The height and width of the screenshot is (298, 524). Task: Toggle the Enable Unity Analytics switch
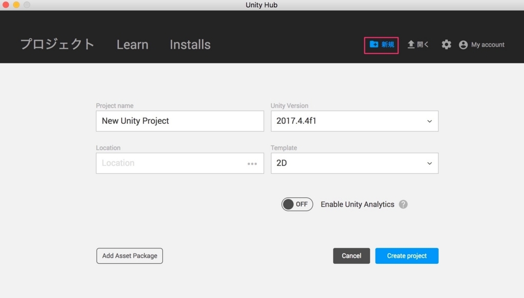point(297,204)
